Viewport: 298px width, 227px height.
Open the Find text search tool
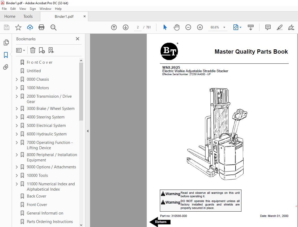point(53,27)
